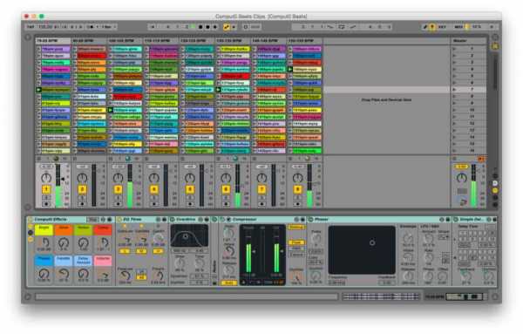Toggle track 1 activator button
This screenshot has width=523, height=334.
[46, 189]
